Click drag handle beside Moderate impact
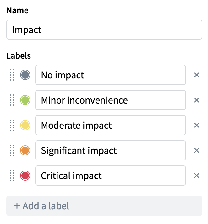 (x=12, y=126)
